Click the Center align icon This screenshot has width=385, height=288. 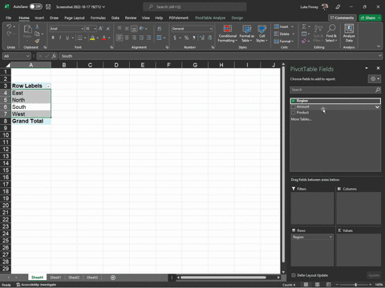[x=127, y=38]
